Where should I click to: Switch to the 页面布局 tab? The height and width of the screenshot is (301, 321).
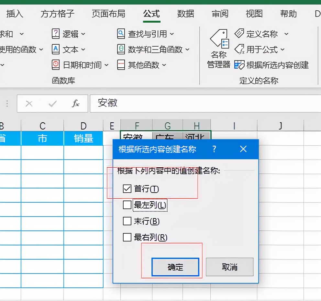tap(108, 14)
